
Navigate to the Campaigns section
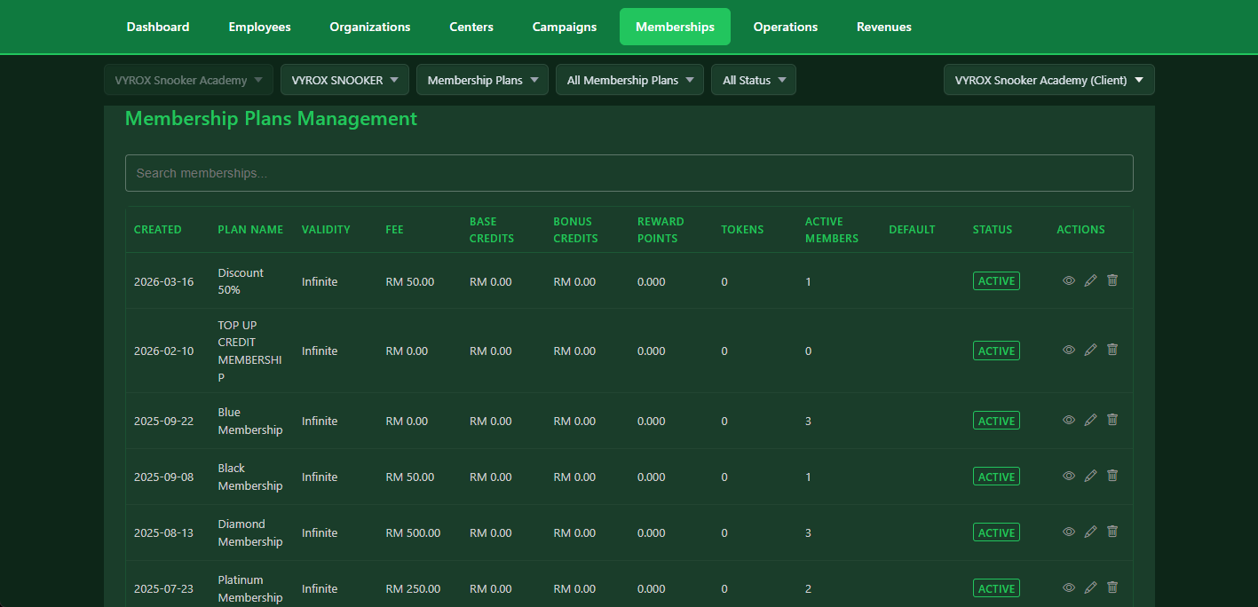[564, 27]
